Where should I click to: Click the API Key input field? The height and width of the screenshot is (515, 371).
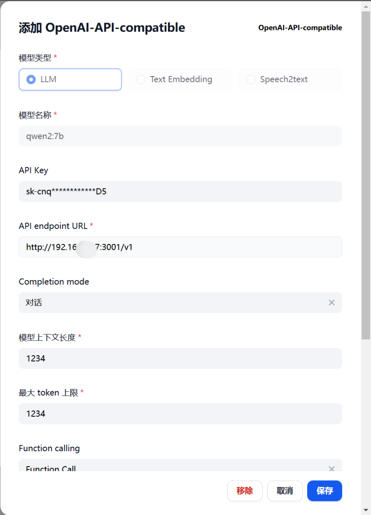click(180, 191)
